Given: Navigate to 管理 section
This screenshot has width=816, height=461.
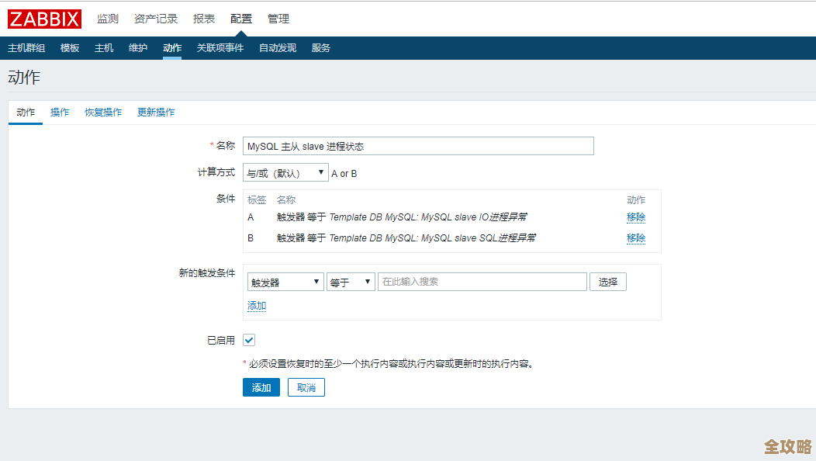Looking at the screenshot, I should click(x=278, y=18).
